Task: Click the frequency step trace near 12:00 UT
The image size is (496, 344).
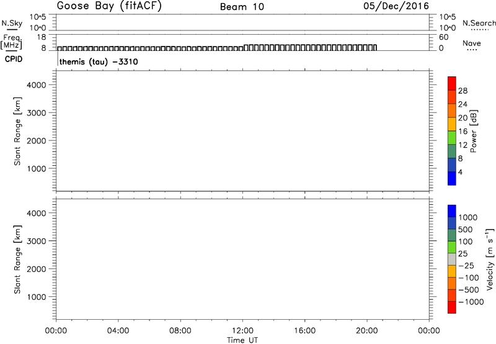Action: (244, 48)
